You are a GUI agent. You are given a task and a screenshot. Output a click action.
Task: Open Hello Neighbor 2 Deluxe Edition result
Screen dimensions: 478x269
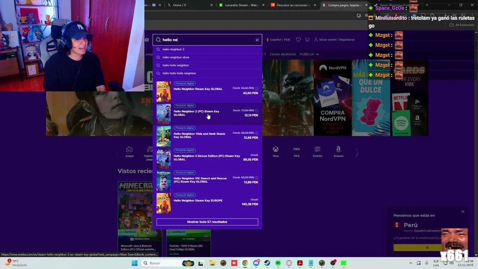207,158
